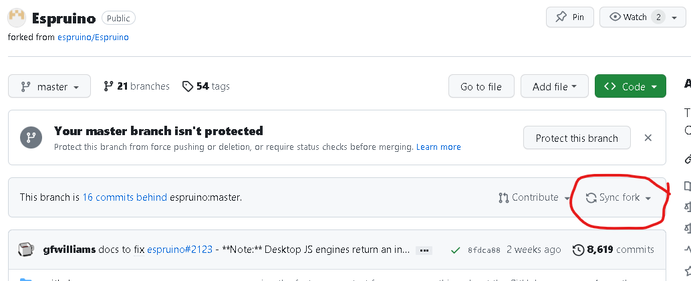Open the master branch selector
The height and width of the screenshot is (281, 691).
click(x=49, y=86)
